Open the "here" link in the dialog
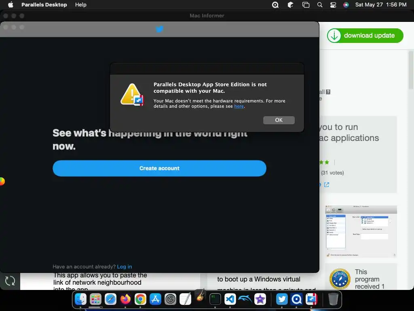414x311 pixels. 239,107
